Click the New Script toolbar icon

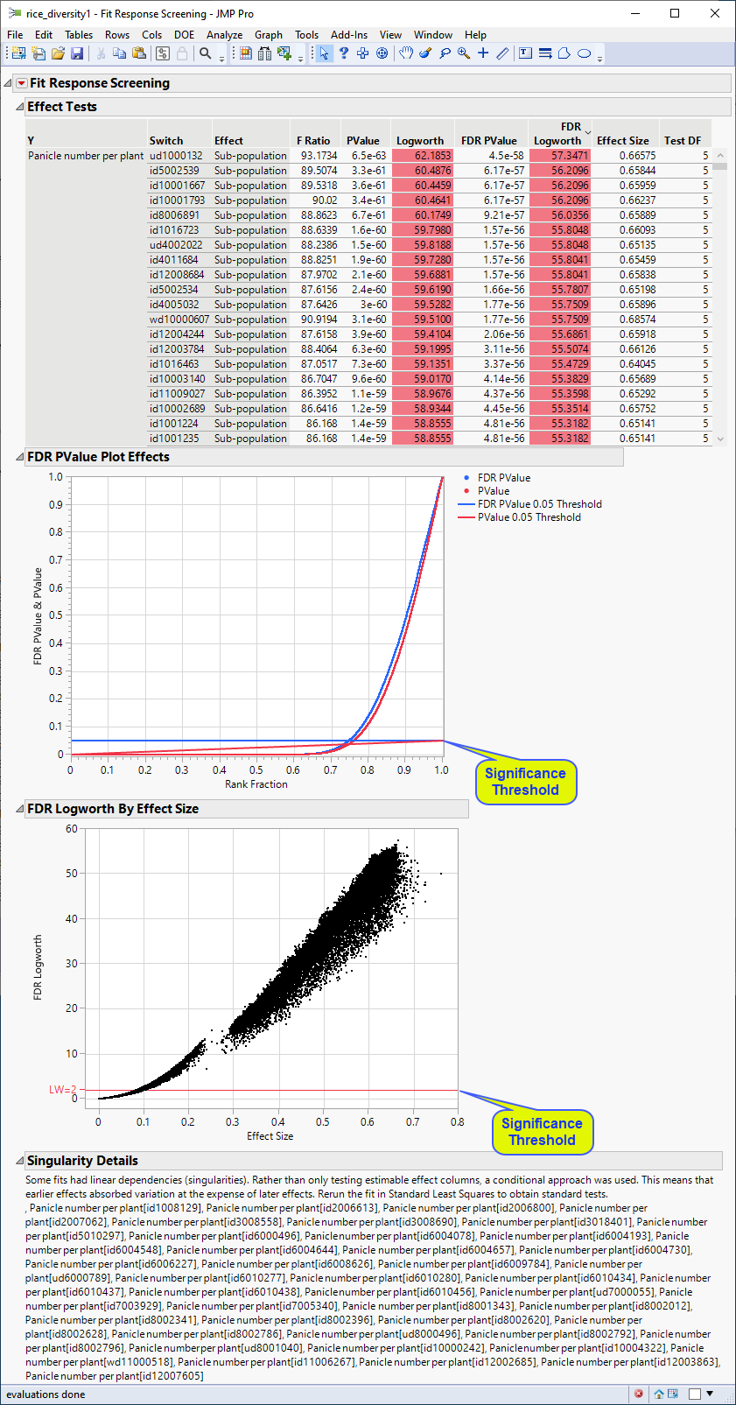pyautogui.click(x=39, y=53)
